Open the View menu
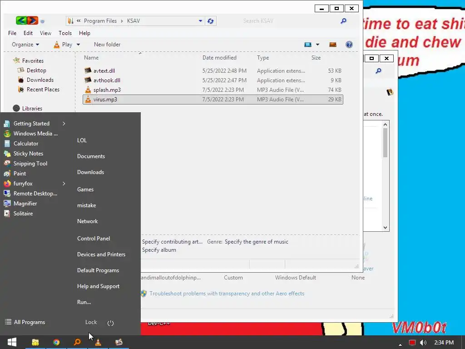The height and width of the screenshot is (349, 465). pos(46,33)
